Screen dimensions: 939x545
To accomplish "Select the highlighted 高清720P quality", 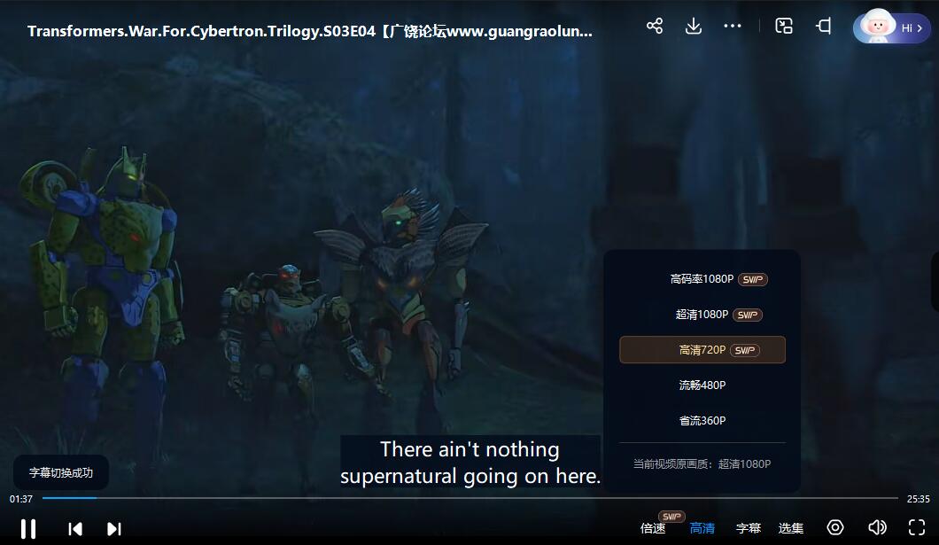I will 702,350.
